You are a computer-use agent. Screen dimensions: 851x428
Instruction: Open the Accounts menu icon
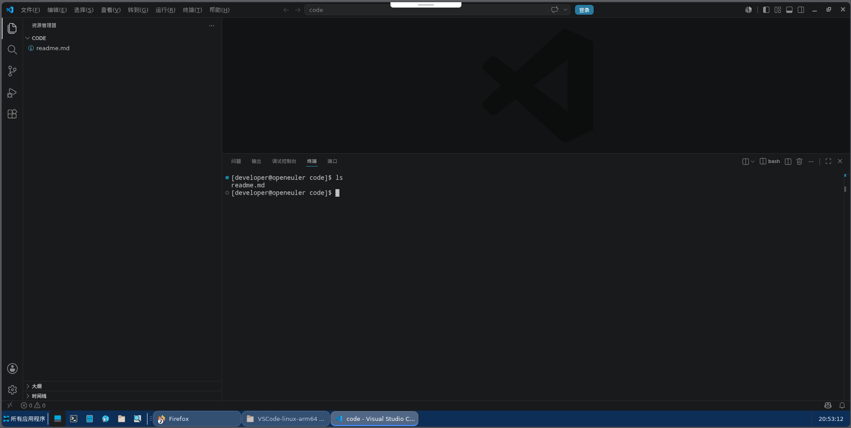coord(12,369)
